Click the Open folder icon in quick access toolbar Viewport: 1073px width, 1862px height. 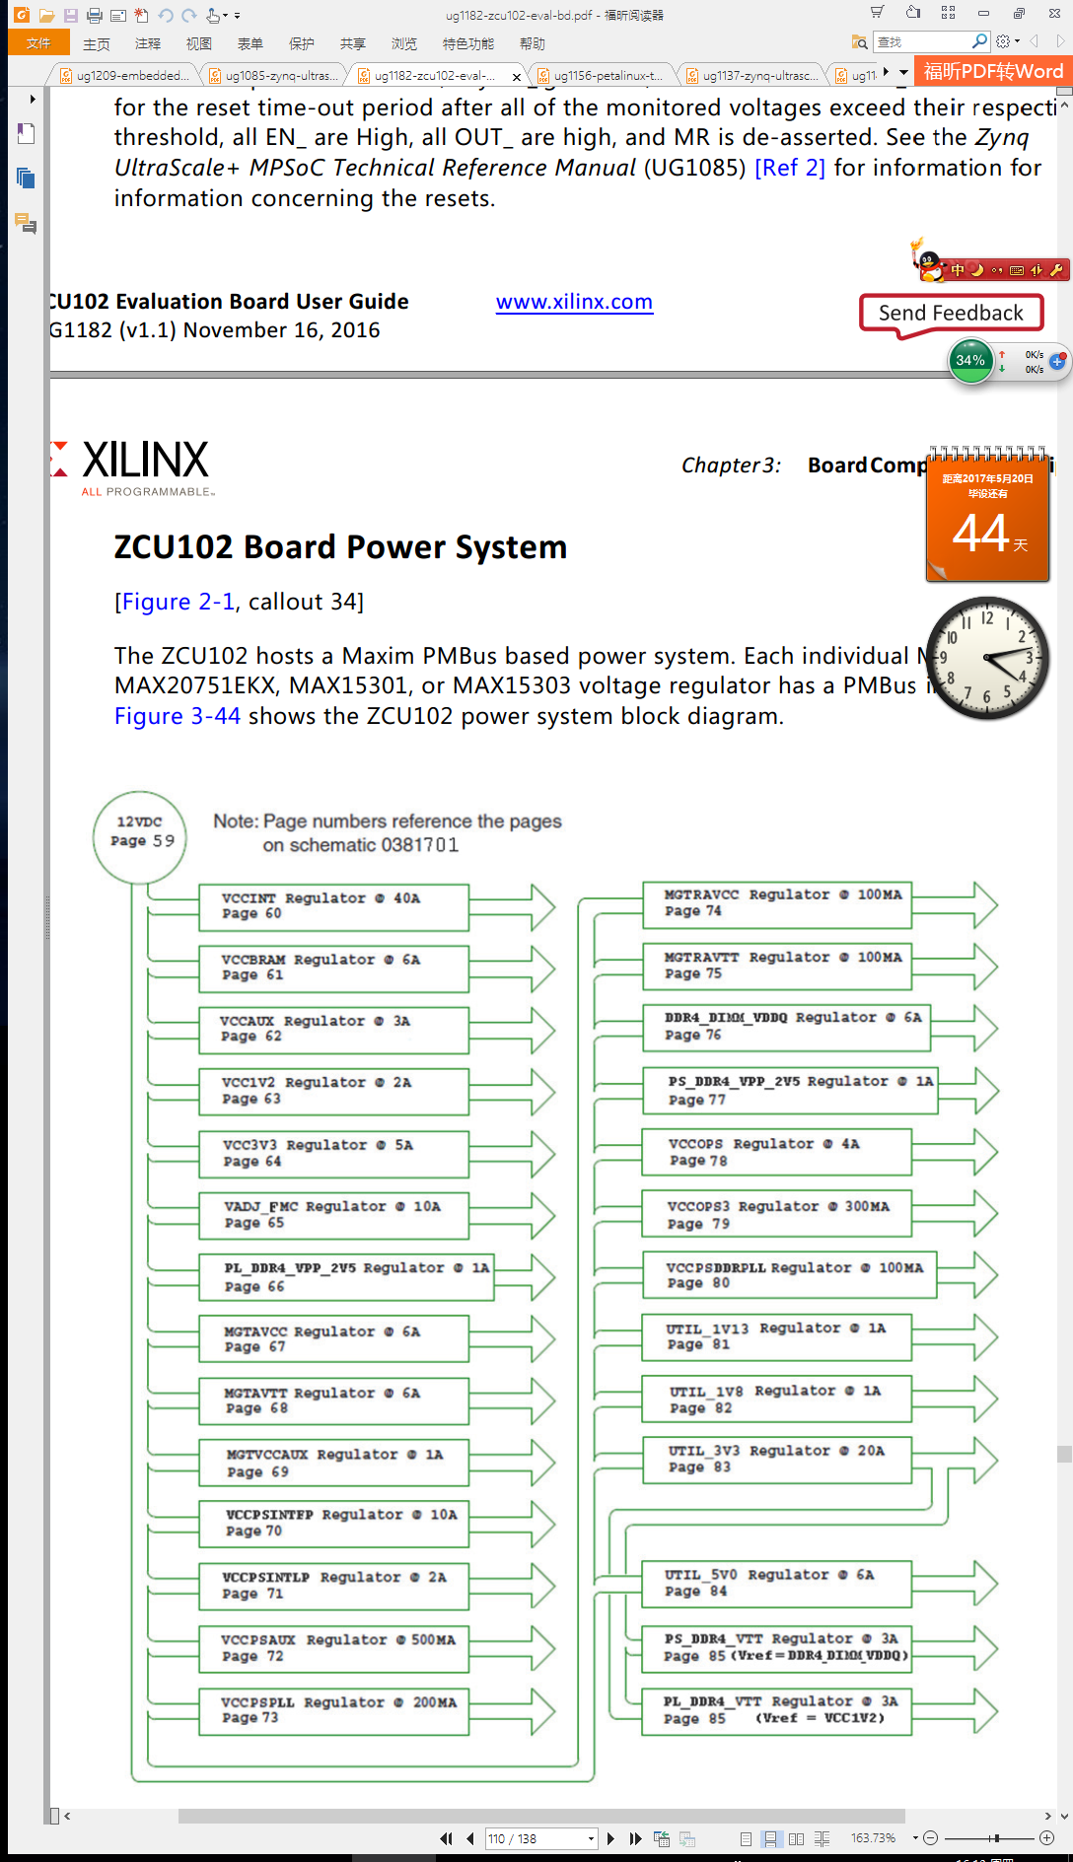(x=46, y=15)
